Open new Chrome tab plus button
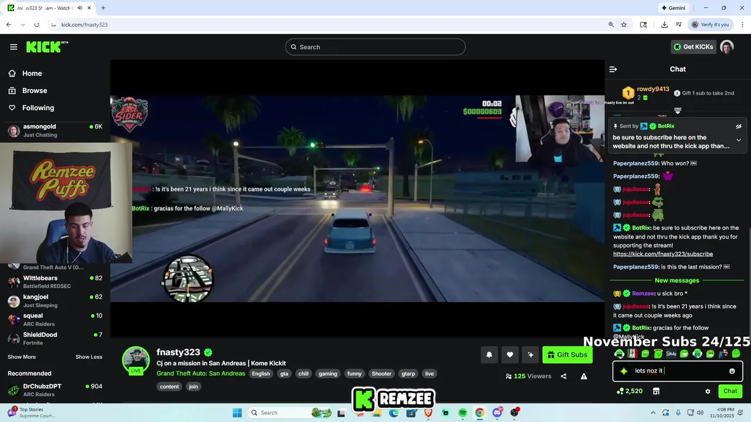 [x=103, y=8]
